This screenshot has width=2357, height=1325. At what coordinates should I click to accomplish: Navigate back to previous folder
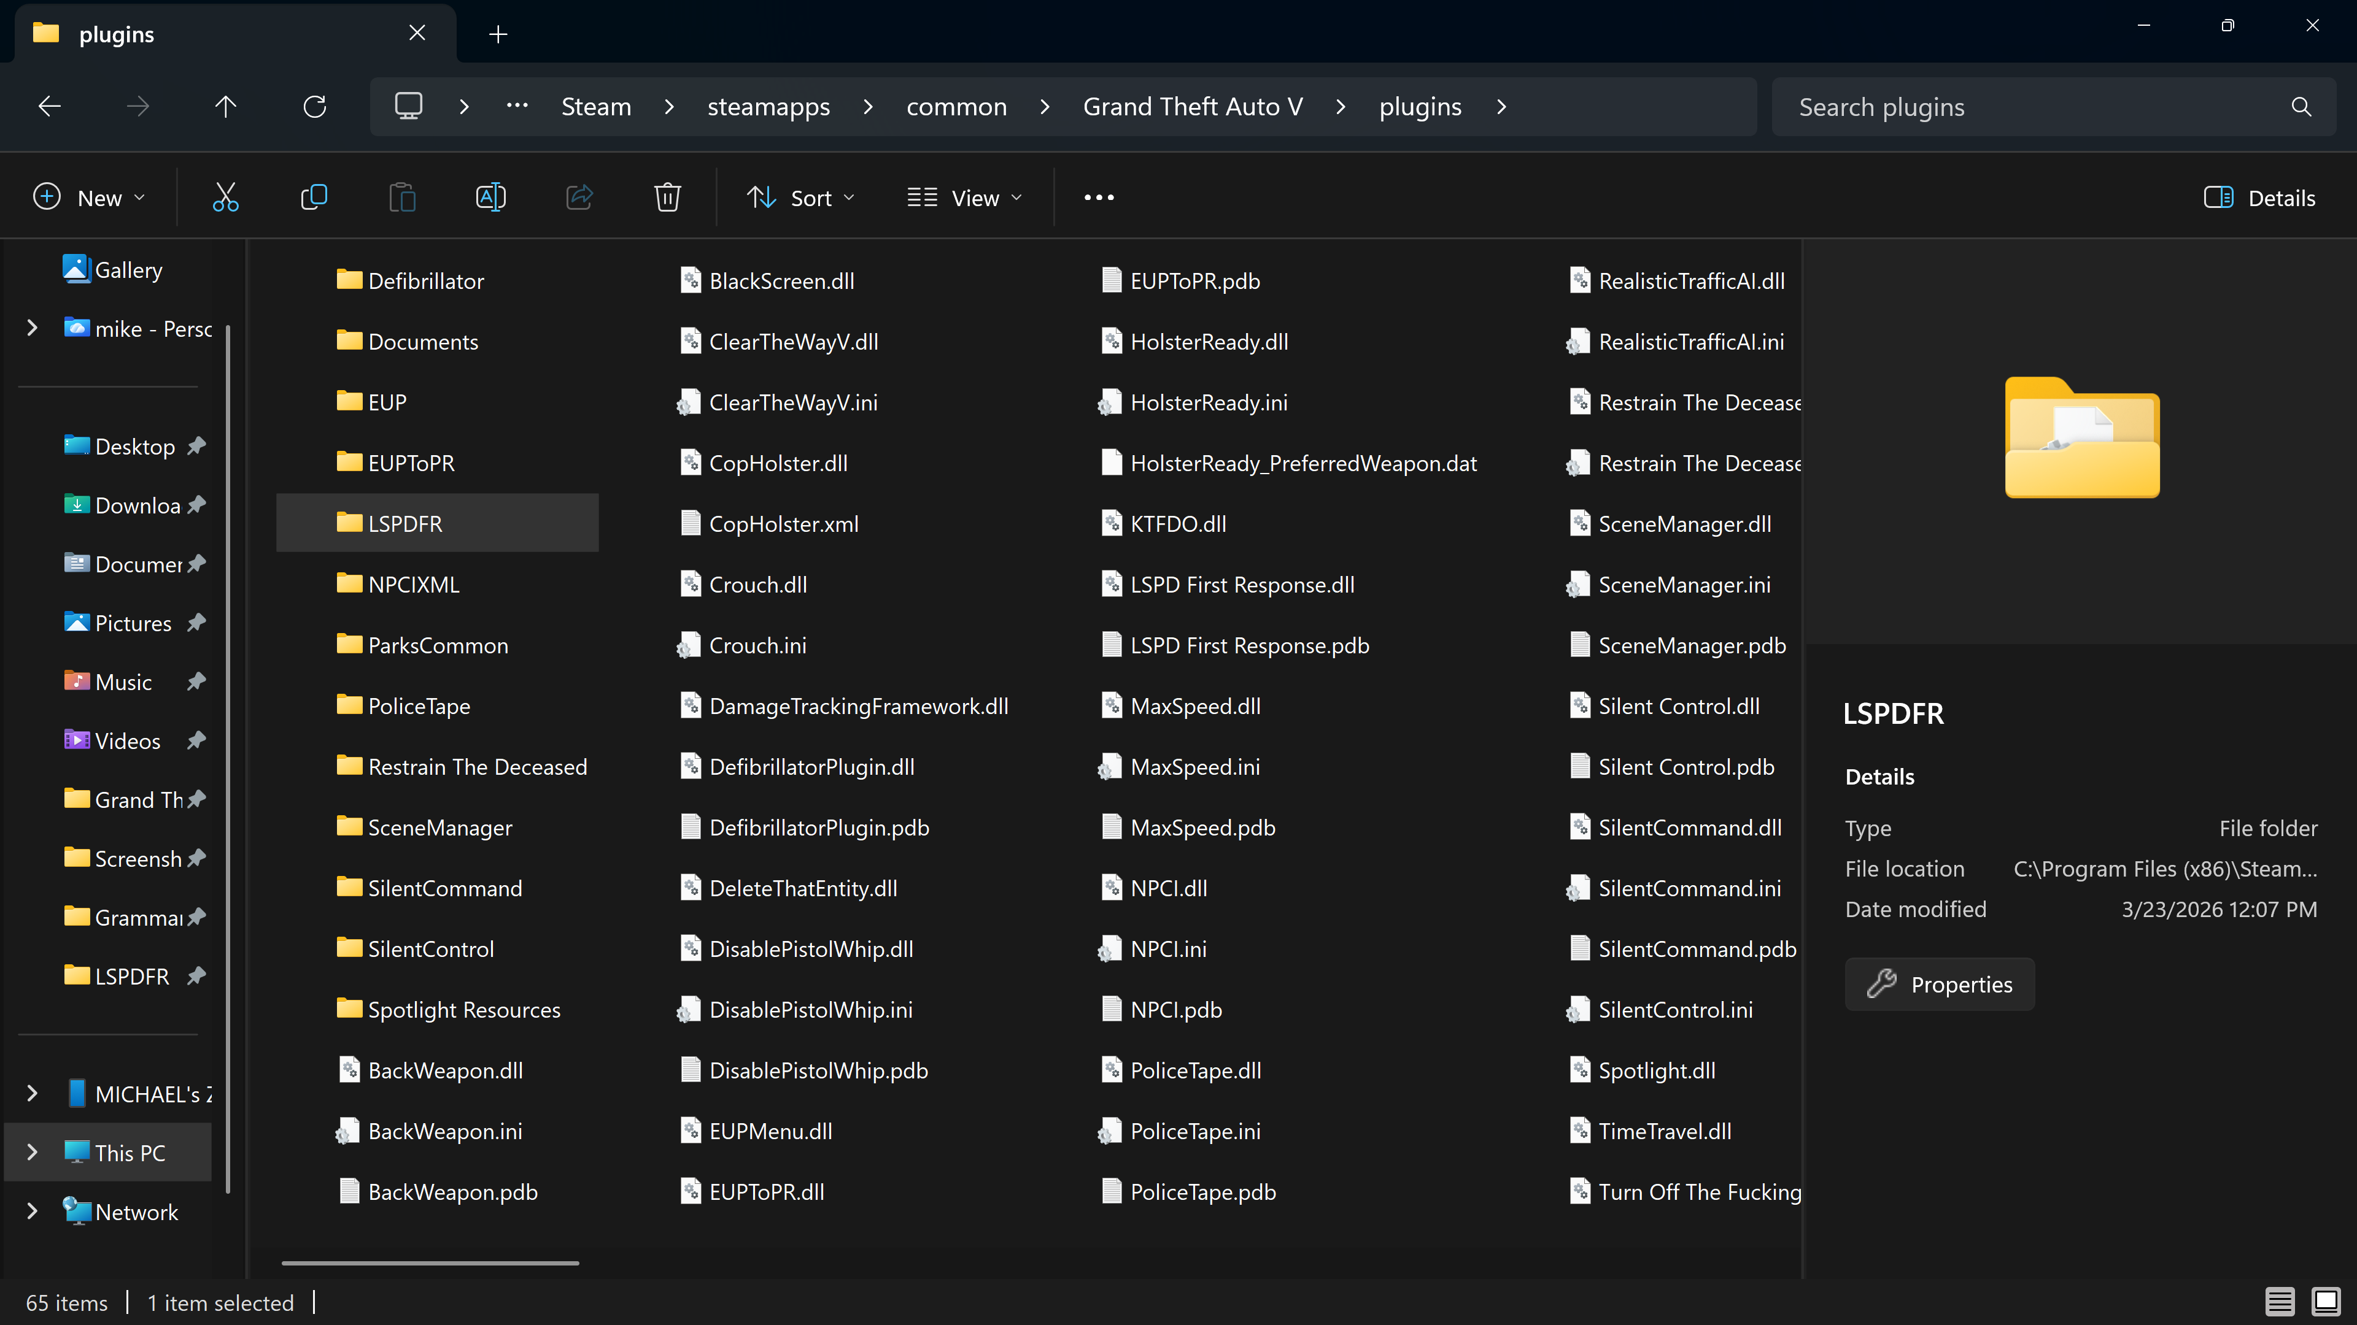49,107
